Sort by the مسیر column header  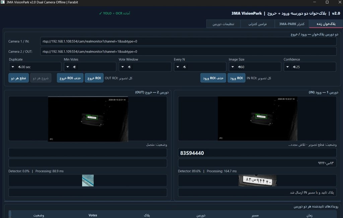tap(255, 215)
